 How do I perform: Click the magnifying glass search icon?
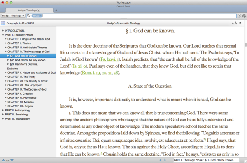28,16
